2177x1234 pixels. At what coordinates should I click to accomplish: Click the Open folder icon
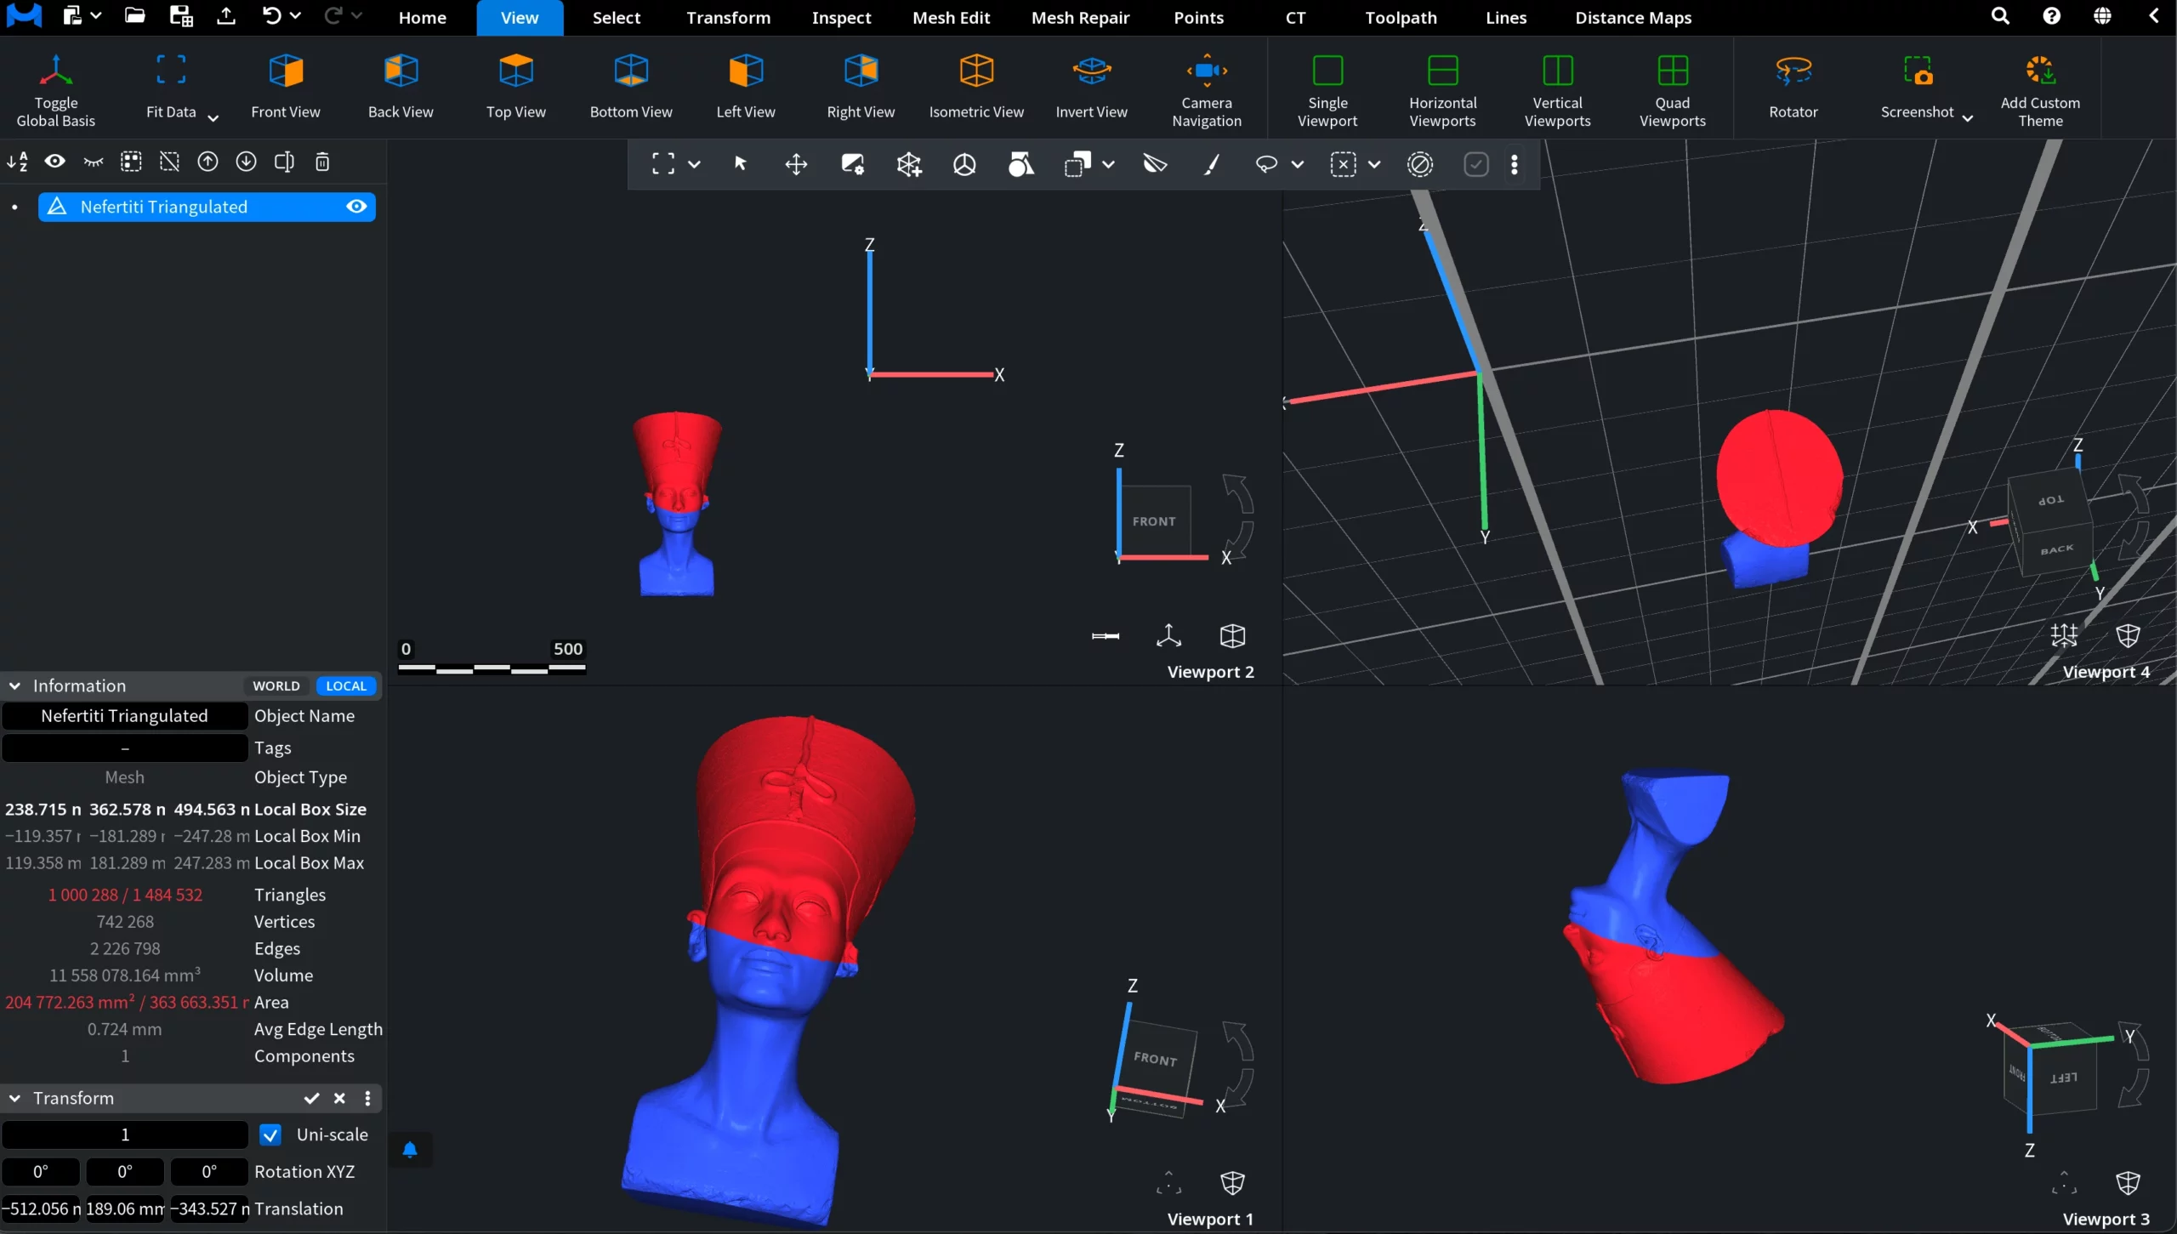[134, 16]
